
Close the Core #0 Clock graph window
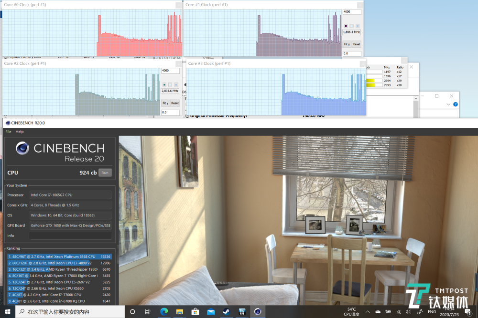click(179, 5)
